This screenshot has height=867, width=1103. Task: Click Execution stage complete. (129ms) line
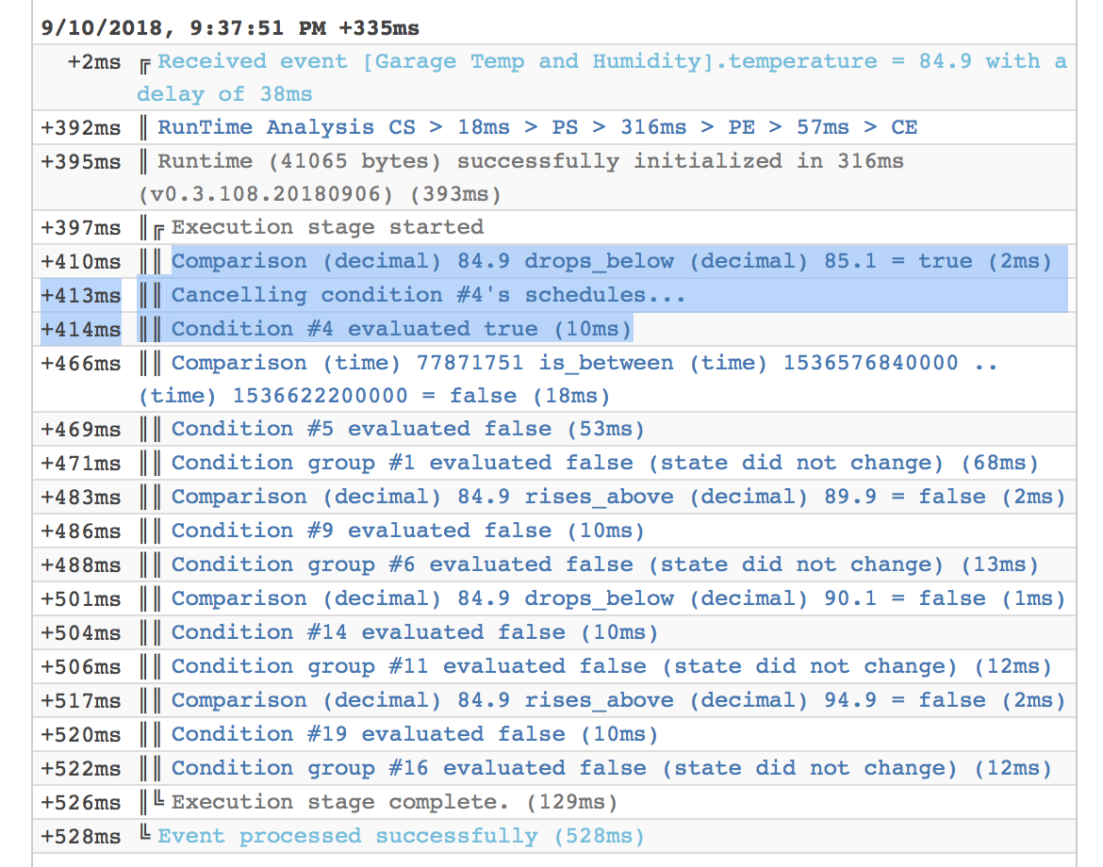coord(395,802)
